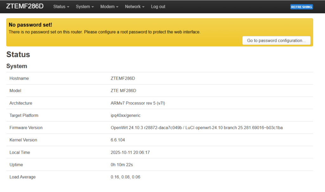The width and height of the screenshot is (325, 192).
Task: Open the Modem dropdown menu
Action: pos(109,7)
